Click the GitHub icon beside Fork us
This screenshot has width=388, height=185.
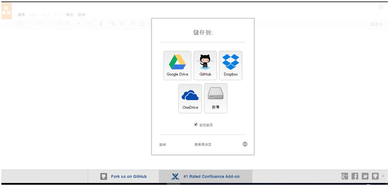coord(104,176)
